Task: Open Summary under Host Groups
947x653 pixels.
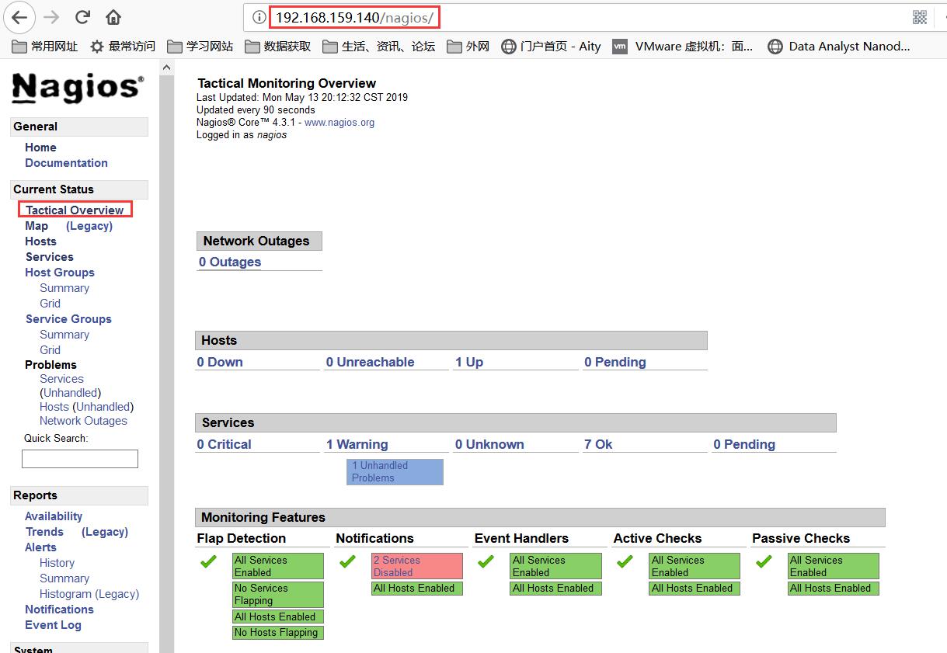Action: [64, 288]
